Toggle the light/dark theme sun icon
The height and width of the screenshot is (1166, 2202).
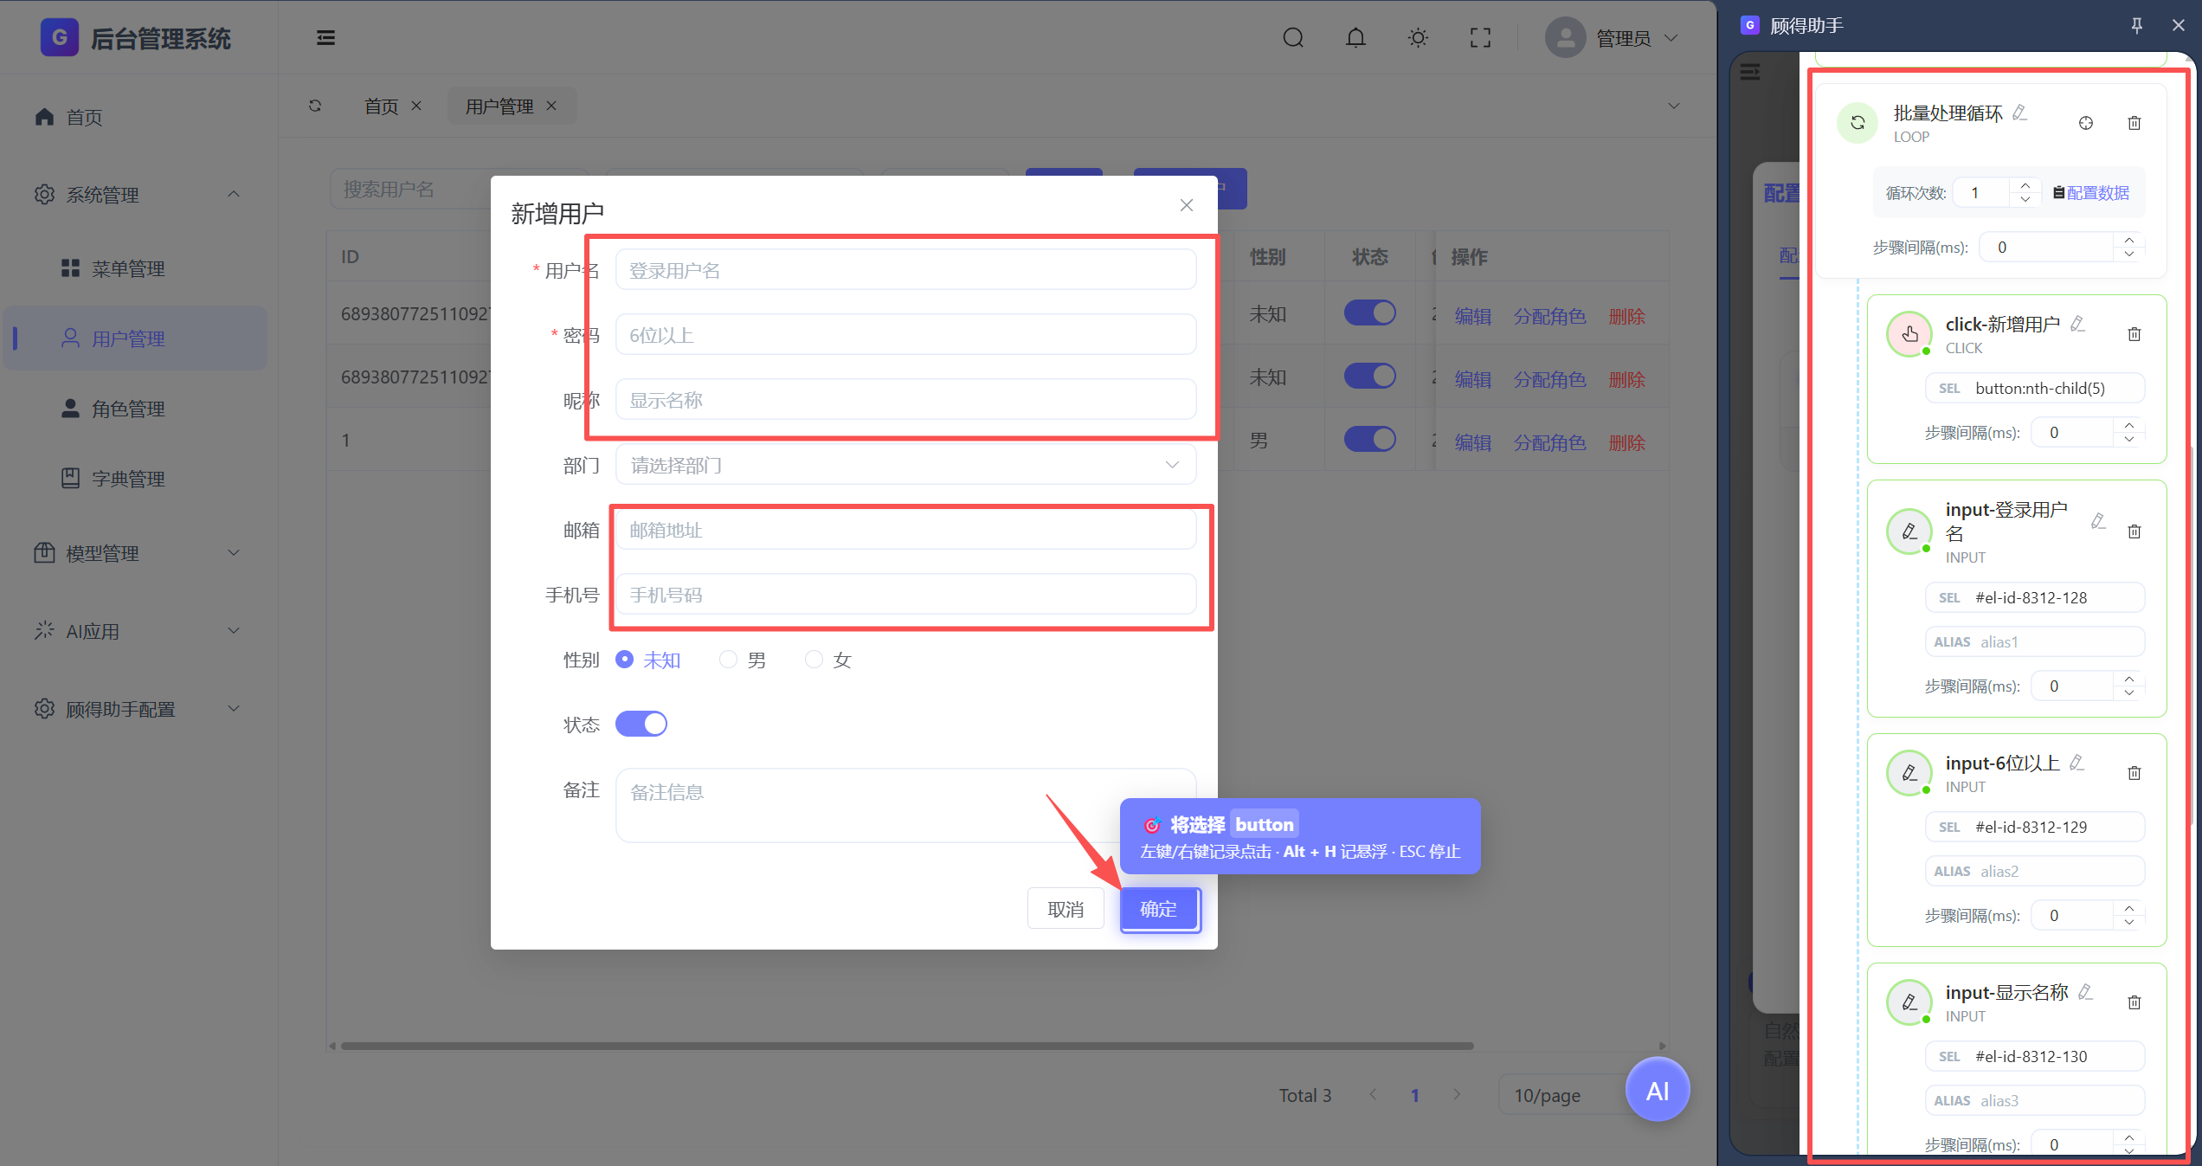[x=1418, y=38]
